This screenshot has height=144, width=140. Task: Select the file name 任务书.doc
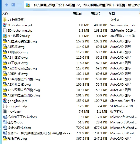15,122
